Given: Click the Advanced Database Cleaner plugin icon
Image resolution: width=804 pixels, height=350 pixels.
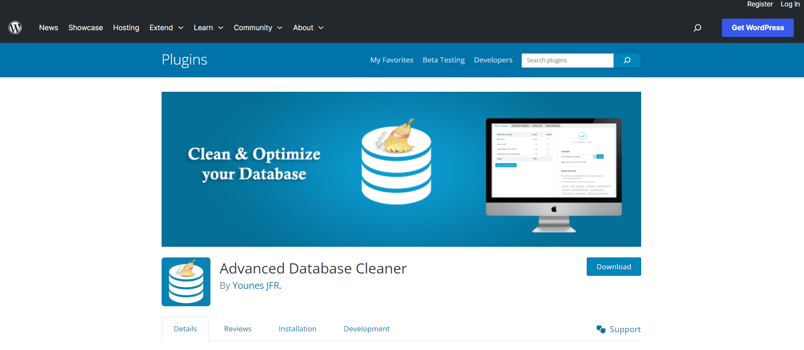Looking at the screenshot, I should (186, 282).
